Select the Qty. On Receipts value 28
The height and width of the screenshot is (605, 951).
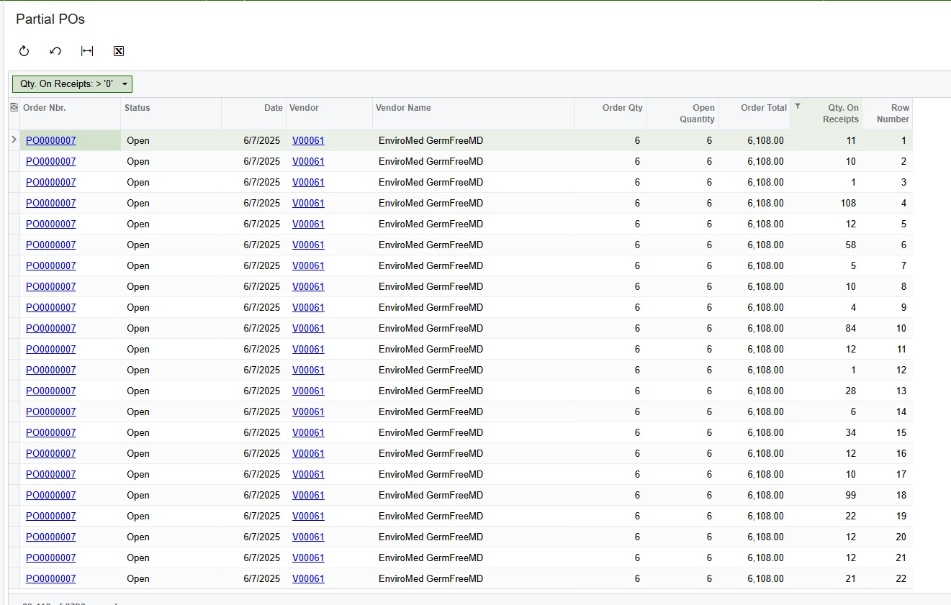coord(850,391)
